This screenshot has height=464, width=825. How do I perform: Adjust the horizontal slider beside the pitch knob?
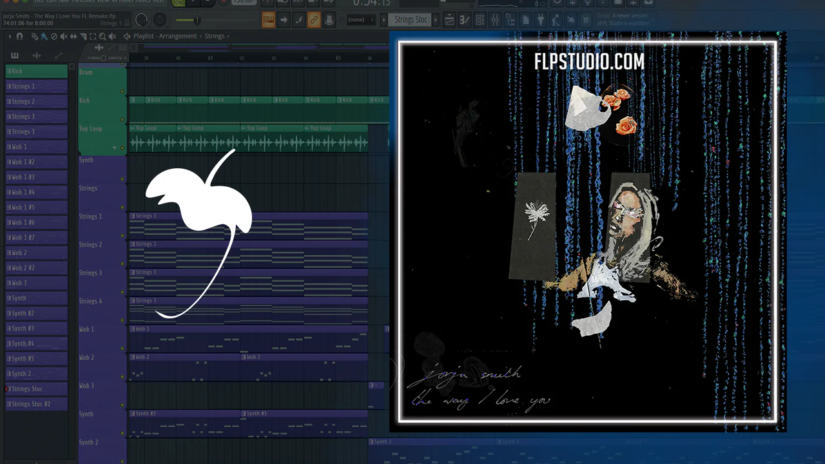point(196,21)
